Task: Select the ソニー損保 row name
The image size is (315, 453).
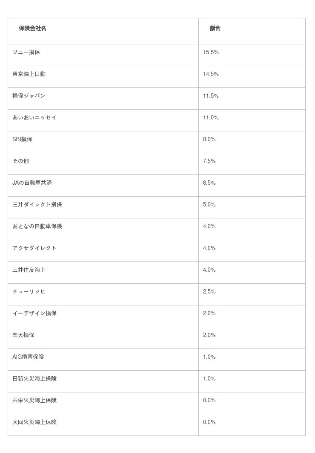Action: point(26,52)
